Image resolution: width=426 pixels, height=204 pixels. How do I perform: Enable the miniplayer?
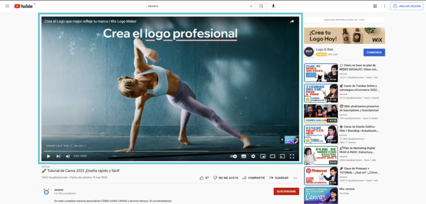[263, 156]
